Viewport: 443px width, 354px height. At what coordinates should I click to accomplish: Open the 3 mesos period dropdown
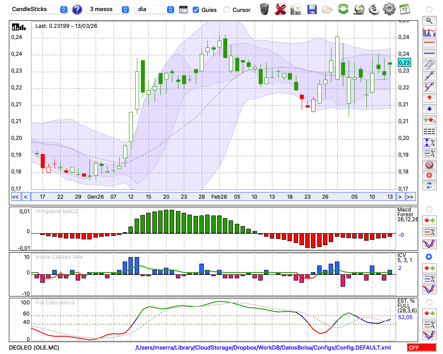click(x=109, y=9)
